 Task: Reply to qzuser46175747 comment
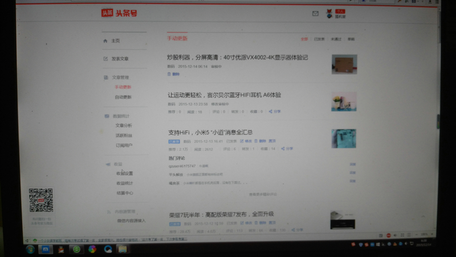[353, 164]
